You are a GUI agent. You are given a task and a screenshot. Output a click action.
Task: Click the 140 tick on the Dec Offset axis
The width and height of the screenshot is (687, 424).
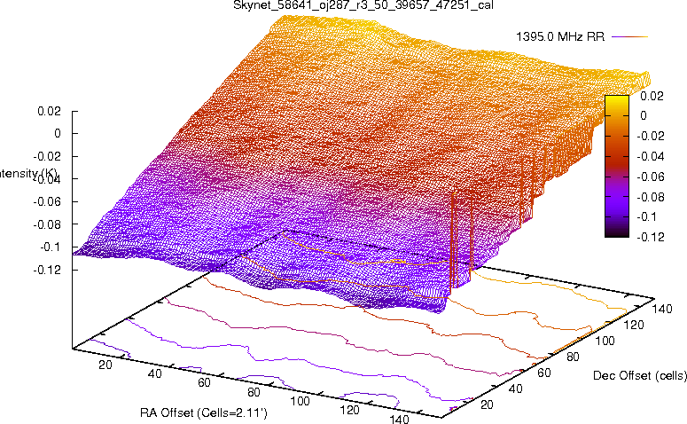(662, 310)
